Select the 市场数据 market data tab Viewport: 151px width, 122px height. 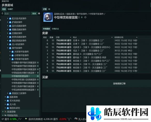click(x=46, y=29)
